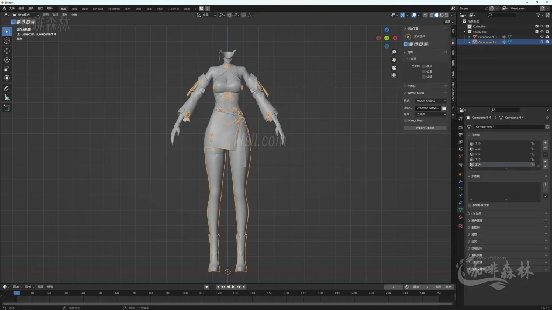Play the timeline animation
552x310 pixels.
pos(233,287)
